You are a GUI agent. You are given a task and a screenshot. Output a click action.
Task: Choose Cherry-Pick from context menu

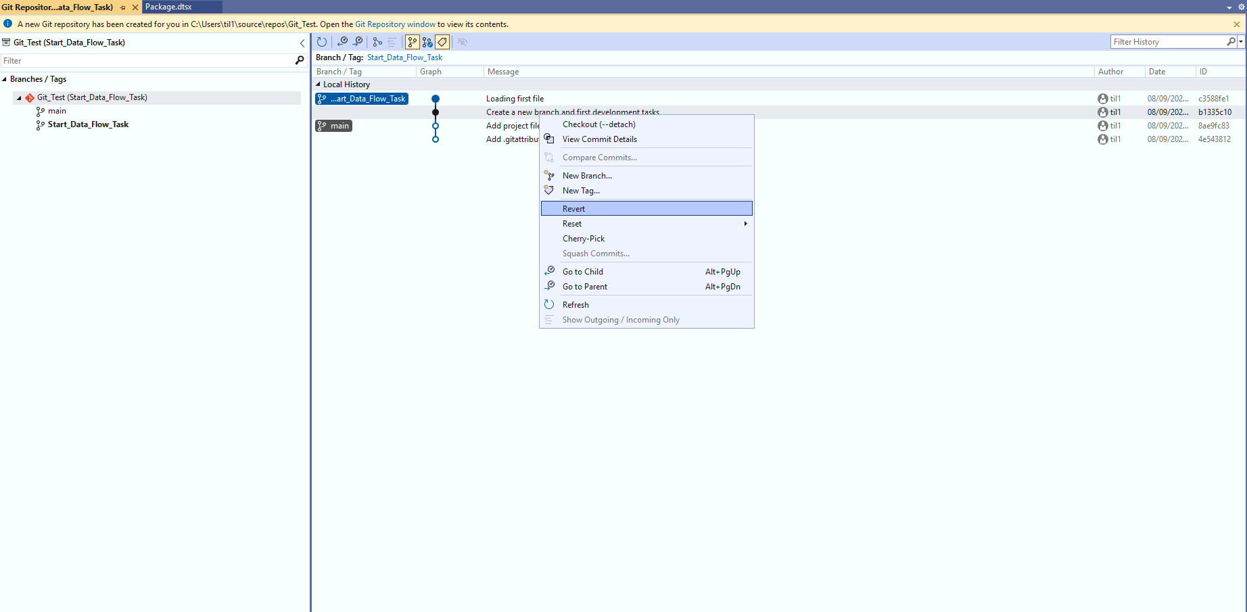[646, 239]
